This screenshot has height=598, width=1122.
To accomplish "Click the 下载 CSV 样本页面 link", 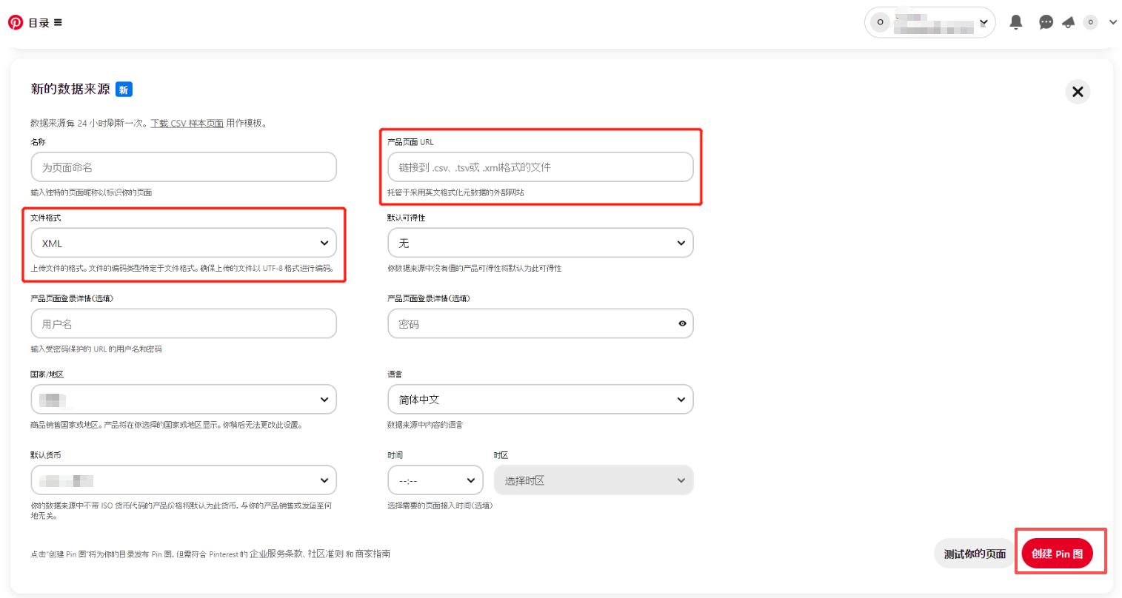I will point(187,124).
